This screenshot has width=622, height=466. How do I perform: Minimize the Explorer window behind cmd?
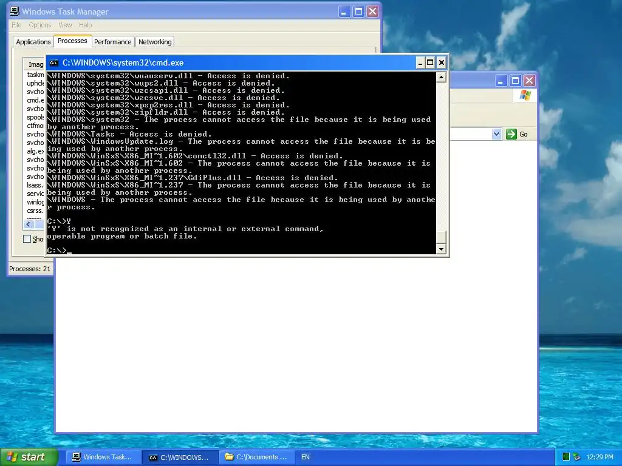[x=501, y=81]
